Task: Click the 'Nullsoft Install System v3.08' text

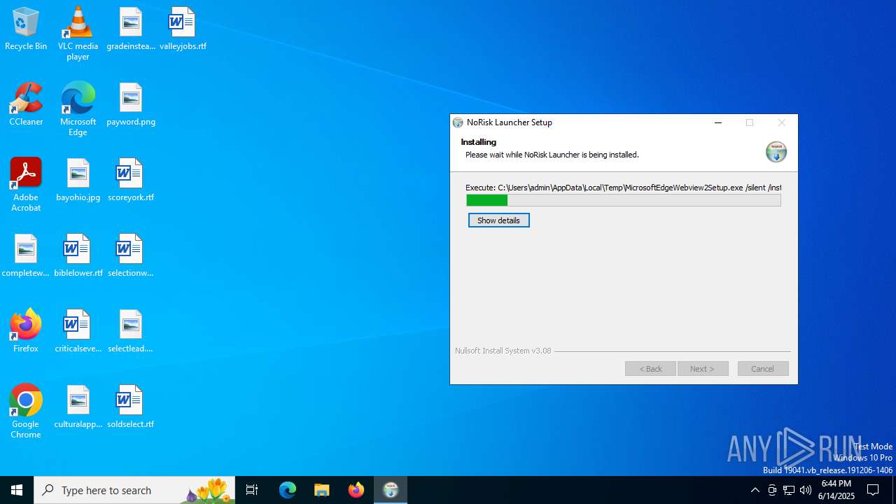Action: 503,351
